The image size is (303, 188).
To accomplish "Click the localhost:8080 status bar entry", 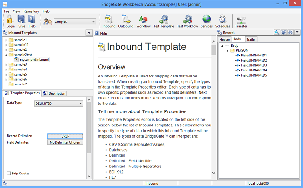I will [258, 183].
